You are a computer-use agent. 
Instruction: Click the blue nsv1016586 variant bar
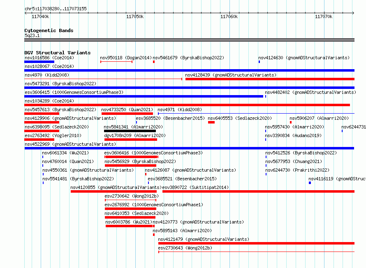click(39, 62)
